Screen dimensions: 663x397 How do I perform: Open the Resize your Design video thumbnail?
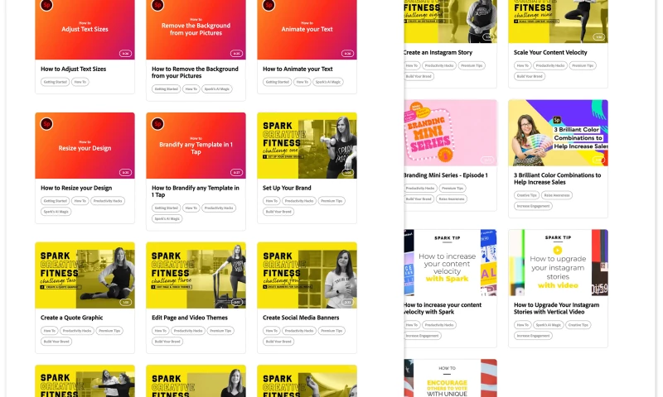pos(85,146)
